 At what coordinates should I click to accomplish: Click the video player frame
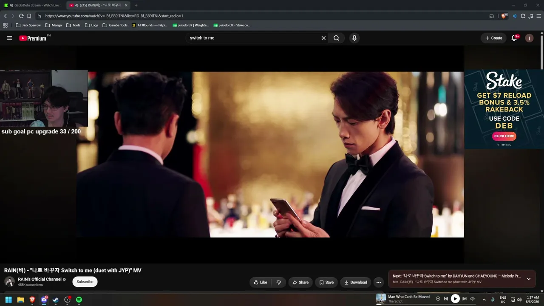[270, 154]
